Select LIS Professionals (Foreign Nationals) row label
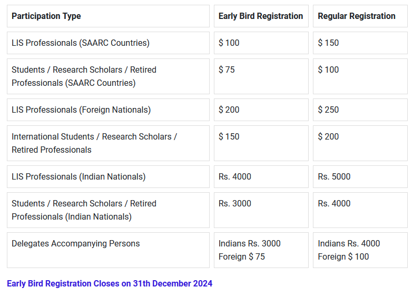The height and width of the screenshot is (297, 413). (x=109, y=110)
